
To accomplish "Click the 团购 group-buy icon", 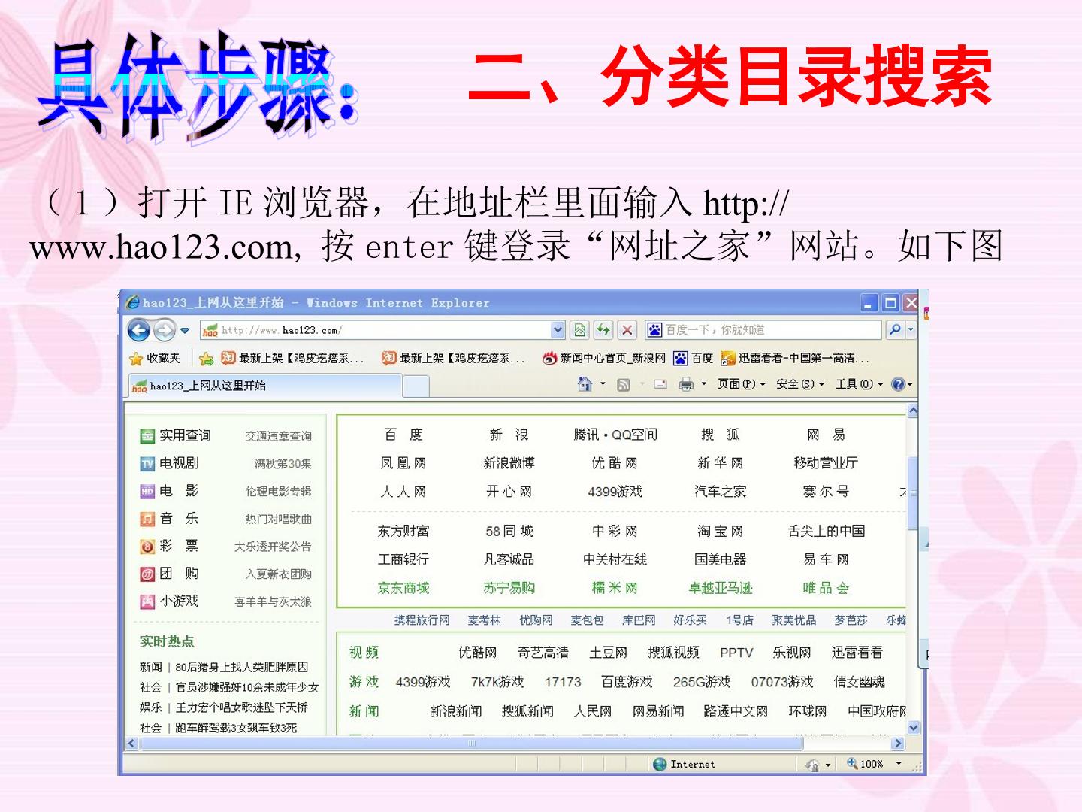I will coord(147,574).
